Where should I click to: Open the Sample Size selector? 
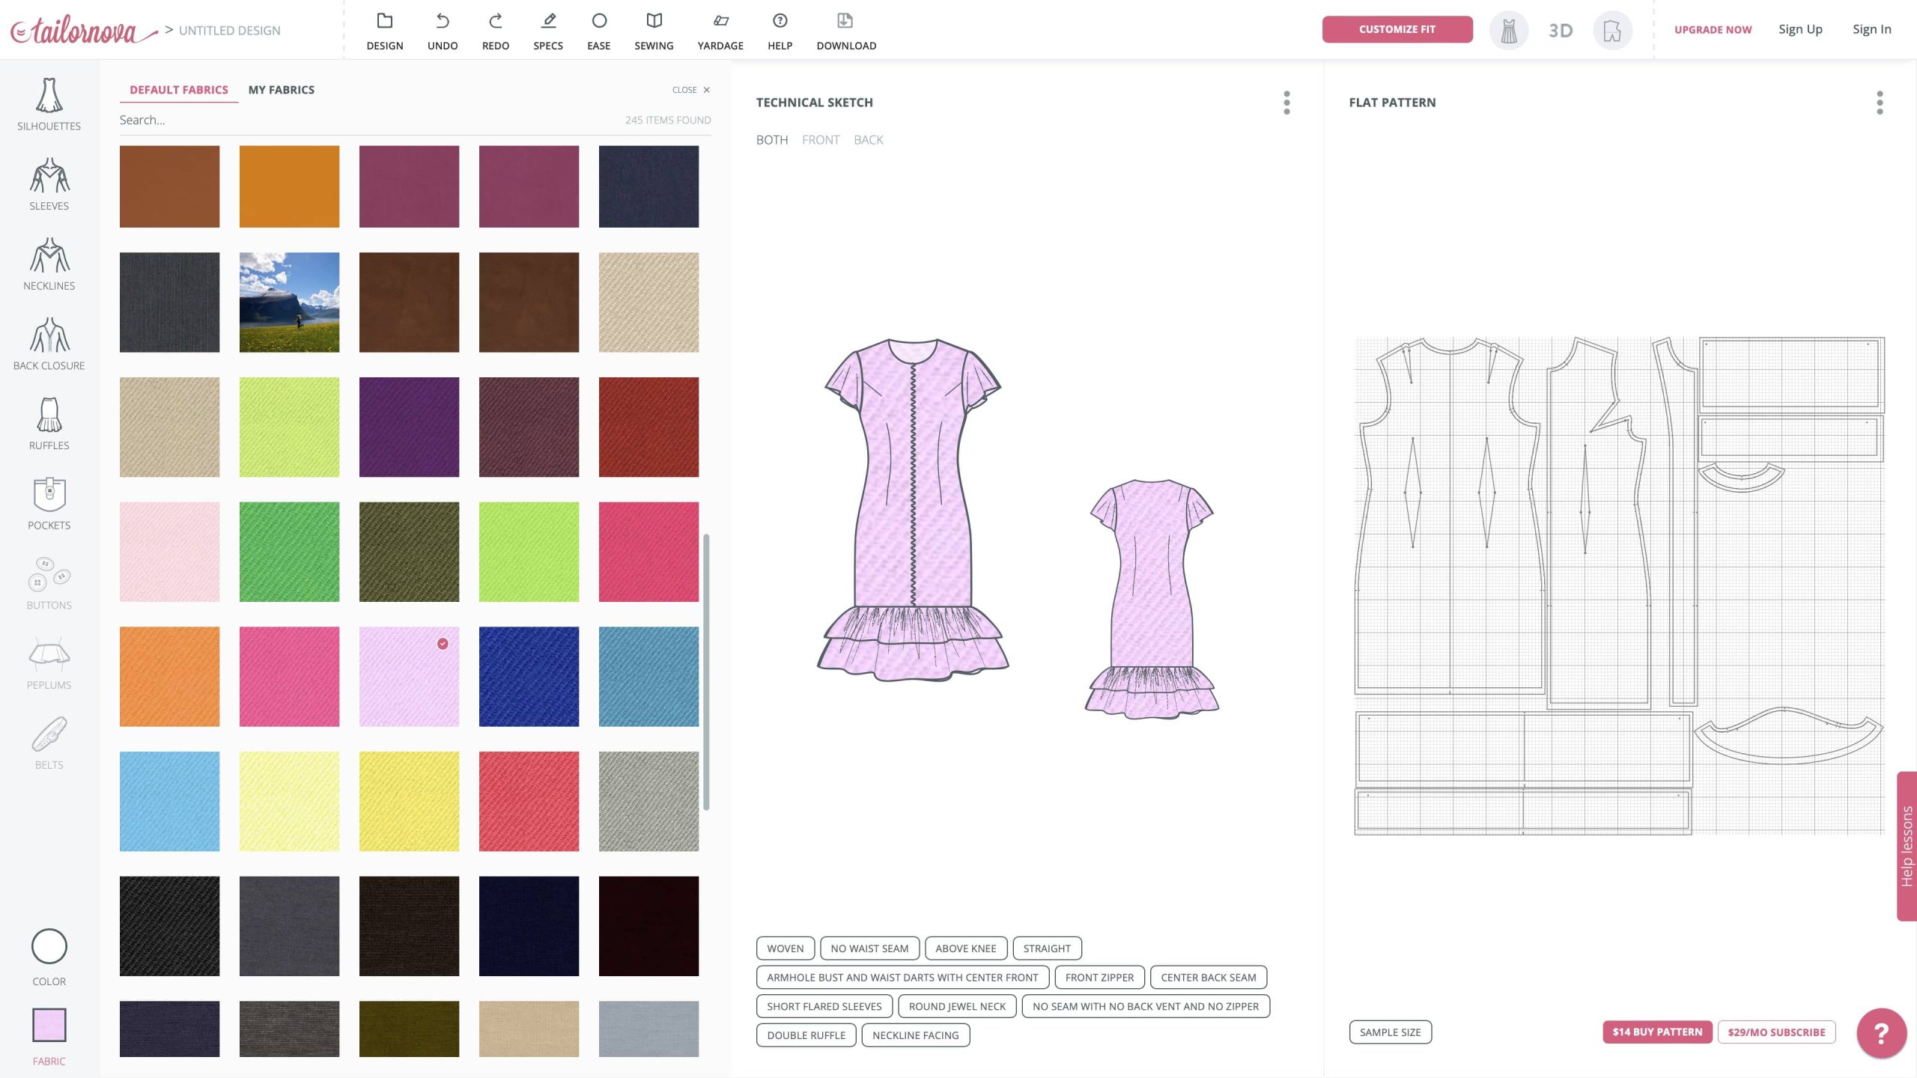[x=1390, y=1032]
